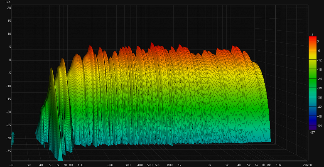The image size is (324, 167).
Task: Click the -20 dB mark on the SPL axis
Action: pyautogui.click(x=9, y=112)
